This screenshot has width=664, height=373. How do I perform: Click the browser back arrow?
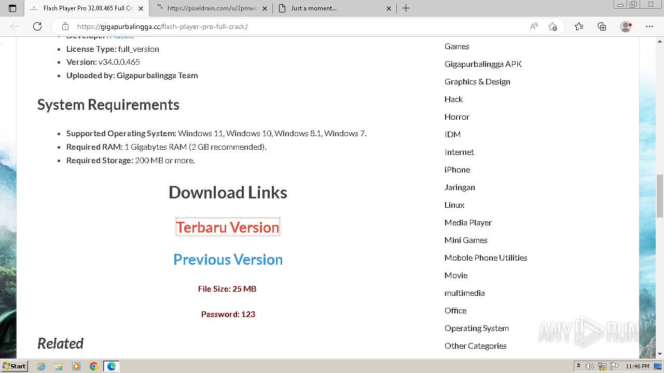pos(15,26)
